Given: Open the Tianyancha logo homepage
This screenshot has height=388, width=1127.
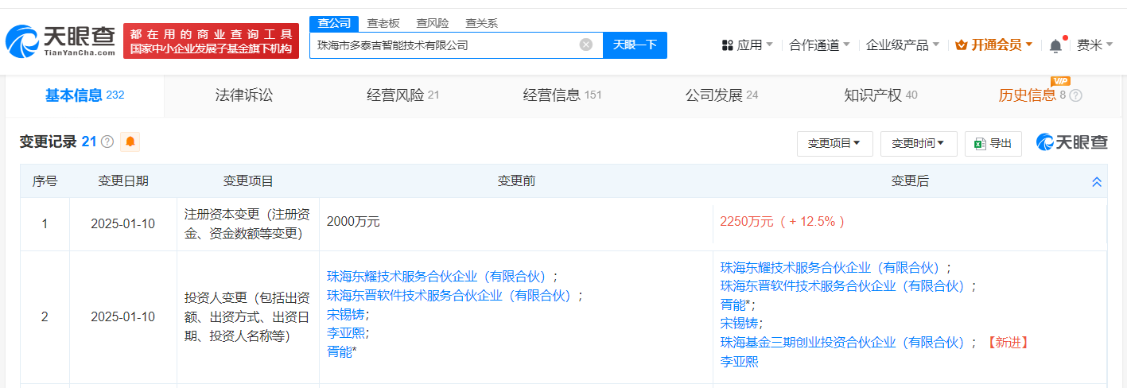Looking at the screenshot, I should [x=60, y=41].
